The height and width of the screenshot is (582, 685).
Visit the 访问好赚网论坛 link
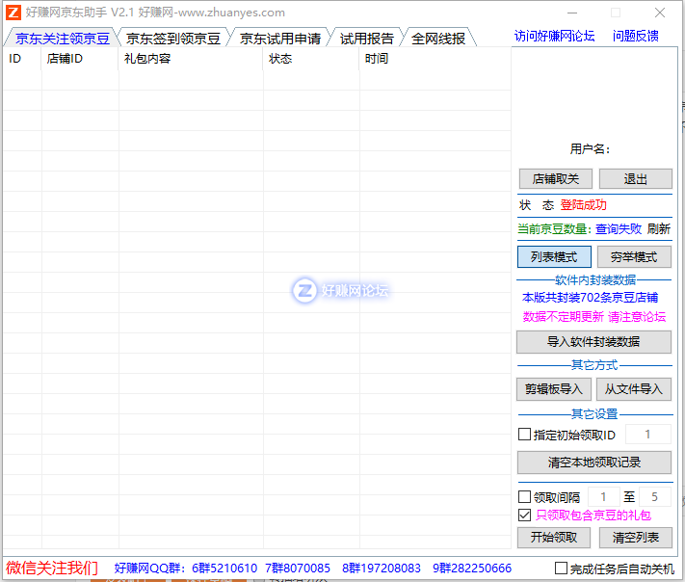coord(554,36)
